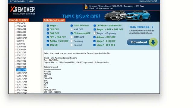Toggle the EGR OFF checkbox

(x=48, y=33)
